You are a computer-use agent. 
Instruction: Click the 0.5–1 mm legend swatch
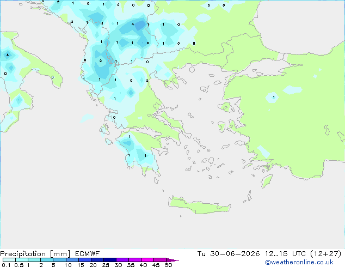pyautogui.click(x=22, y=260)
